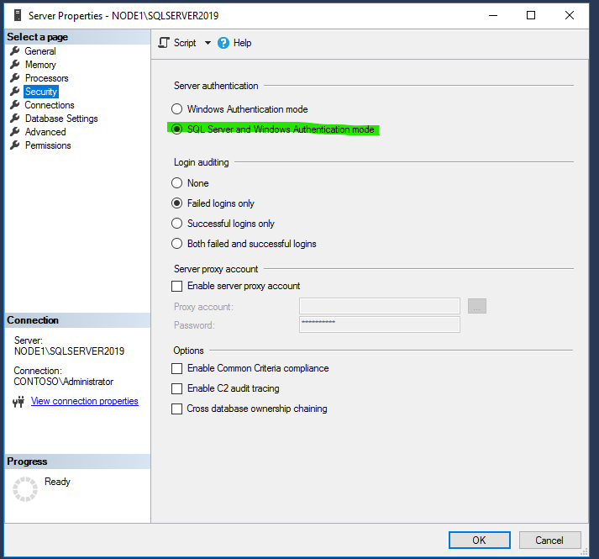Open Help from the toolbar
The height and width of the screenshot is (559, 599).
coord(234,43)
